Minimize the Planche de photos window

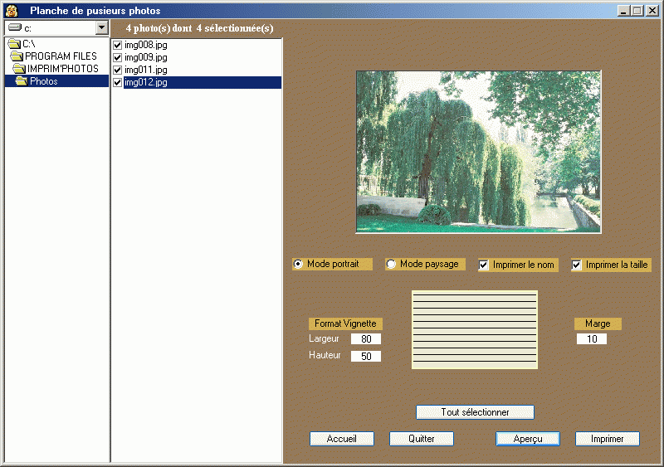pyautogui.click(x=622, y=11)
